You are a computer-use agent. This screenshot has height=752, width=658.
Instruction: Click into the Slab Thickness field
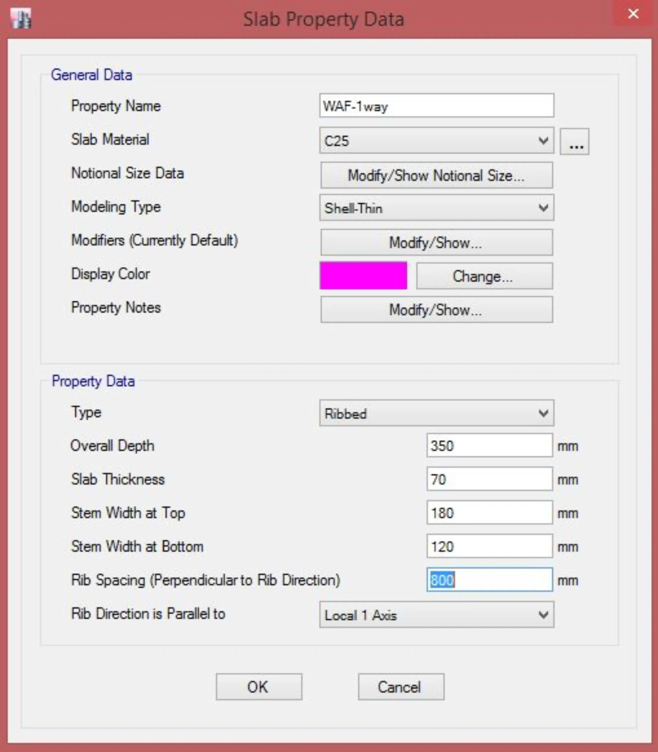click(489, 479)
